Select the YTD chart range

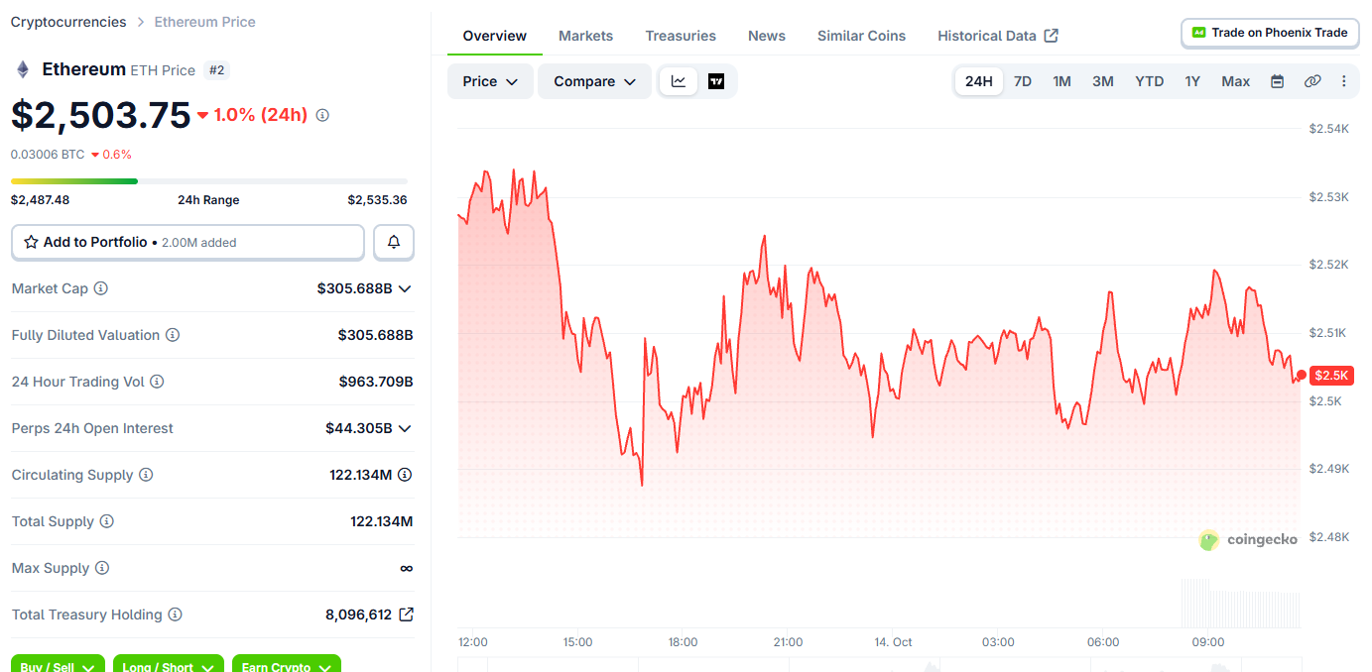1149,81
